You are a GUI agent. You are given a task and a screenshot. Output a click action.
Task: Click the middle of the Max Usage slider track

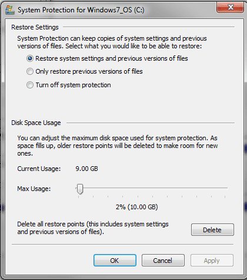(152, 188)
